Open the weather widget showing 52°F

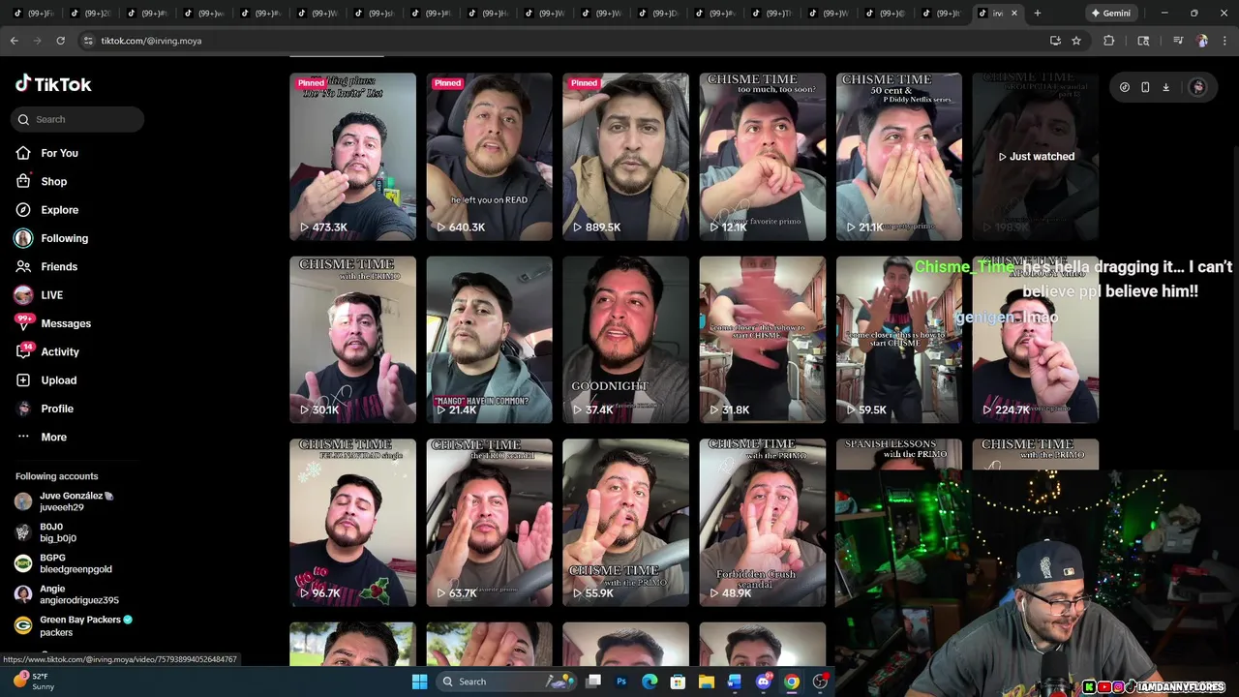[x=35, y=682]
